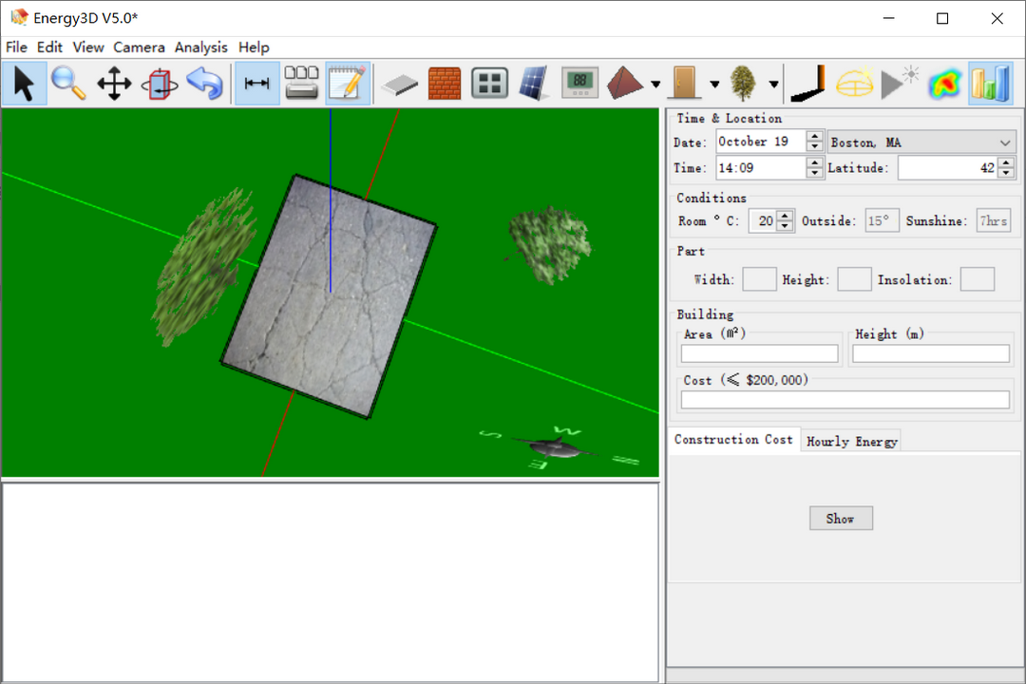Open the Camera menu
Image resolution: width=1026 pixels, height=684 pixels.
(139, 47)
